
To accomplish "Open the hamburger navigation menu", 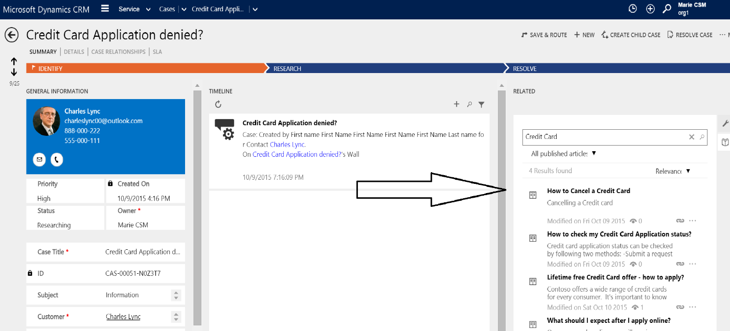I will point(105,8).
